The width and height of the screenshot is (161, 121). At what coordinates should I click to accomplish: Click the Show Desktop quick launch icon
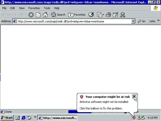tap(18, 118)
